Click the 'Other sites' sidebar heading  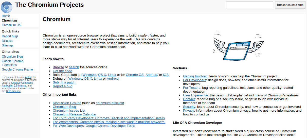point(10,52)
